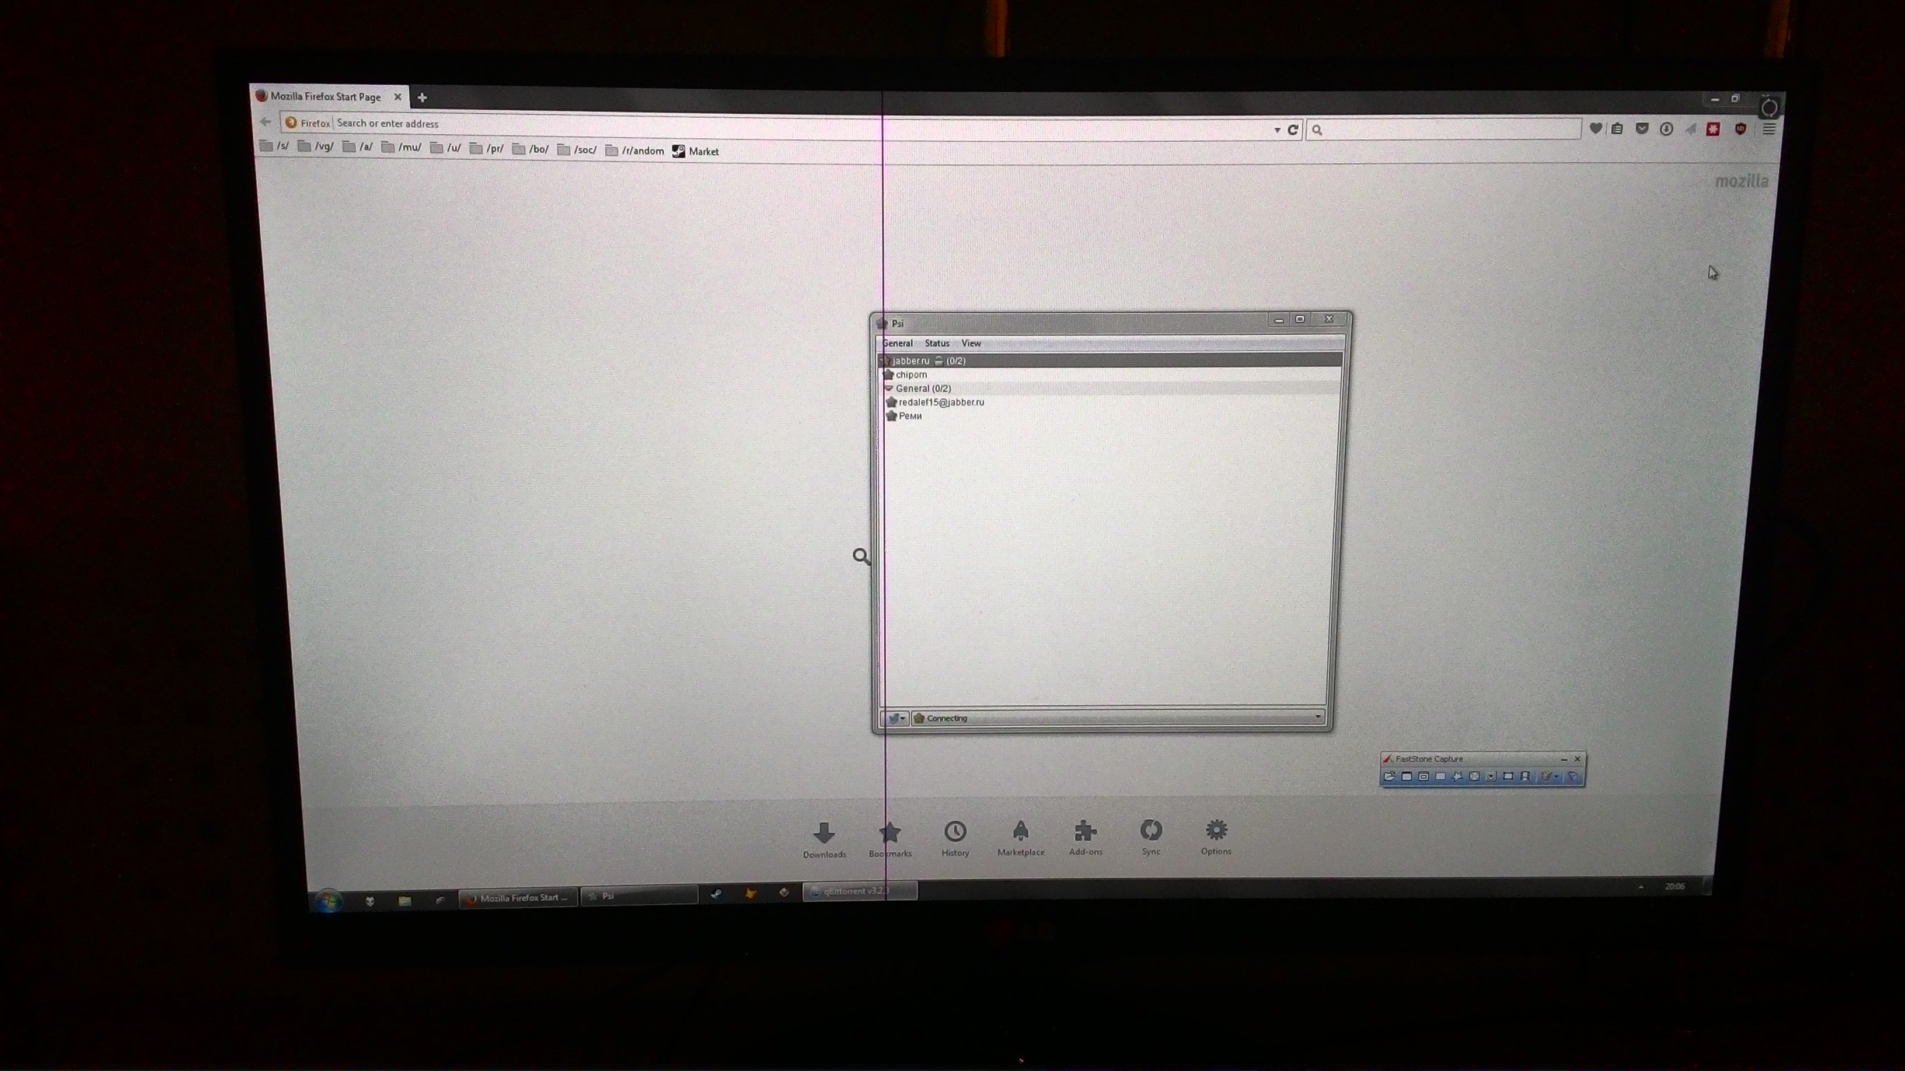Image resolution: width=1905 pixels, height=1071 pixels.
Task: Open FastStone settings icon at toolbar end
Action: coord(1573,776)
